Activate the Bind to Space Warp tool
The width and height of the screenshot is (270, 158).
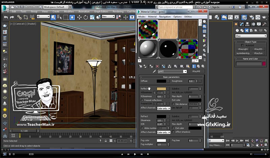[32, 17]
